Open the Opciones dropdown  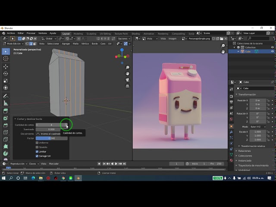tap(124, 39)
